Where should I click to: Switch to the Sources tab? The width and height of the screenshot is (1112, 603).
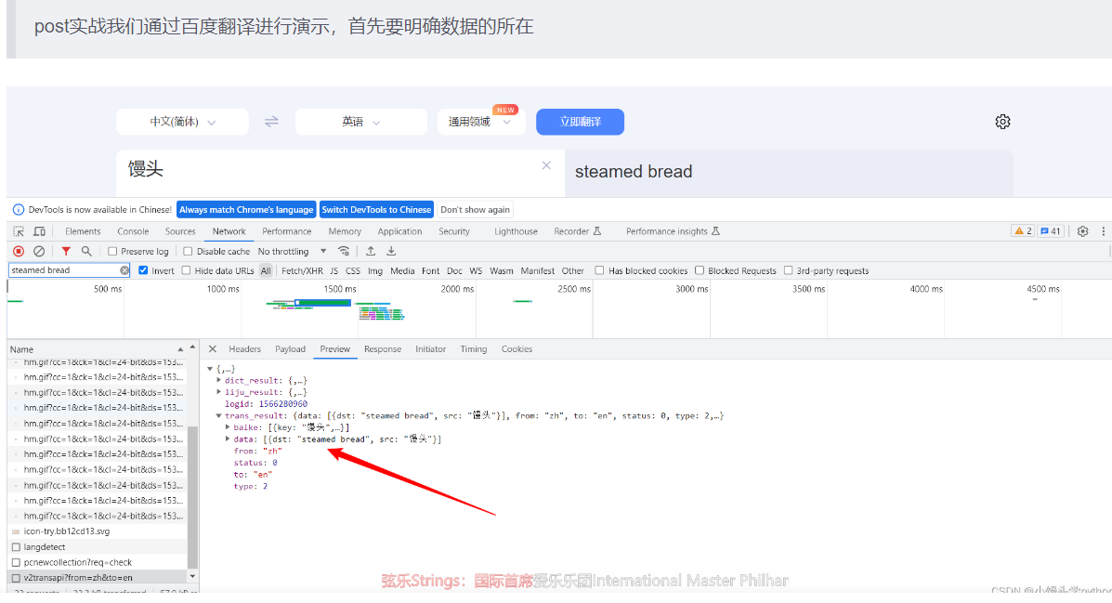coord(180,231)
